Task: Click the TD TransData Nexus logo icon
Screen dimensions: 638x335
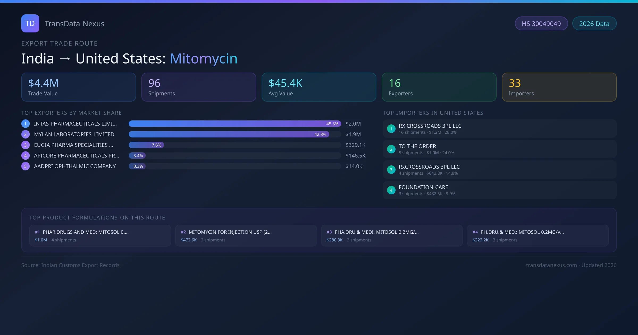Action: (x=30, y=23)
